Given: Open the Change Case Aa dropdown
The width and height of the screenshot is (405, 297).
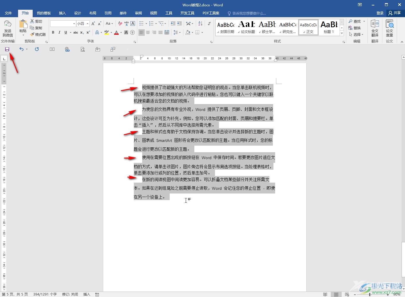Looking at the screenshot, I should point(109,24).
